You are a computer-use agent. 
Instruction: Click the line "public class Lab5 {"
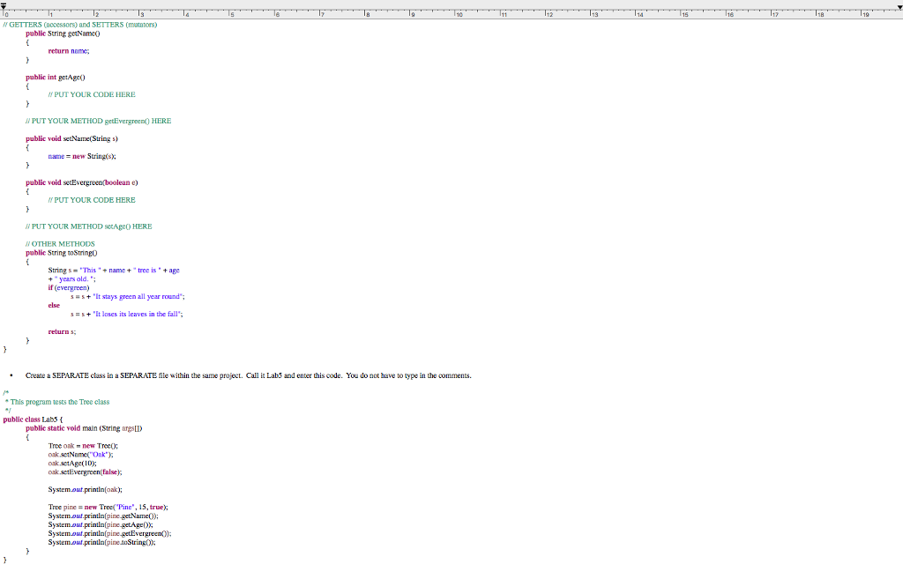[x=33, y=419]
